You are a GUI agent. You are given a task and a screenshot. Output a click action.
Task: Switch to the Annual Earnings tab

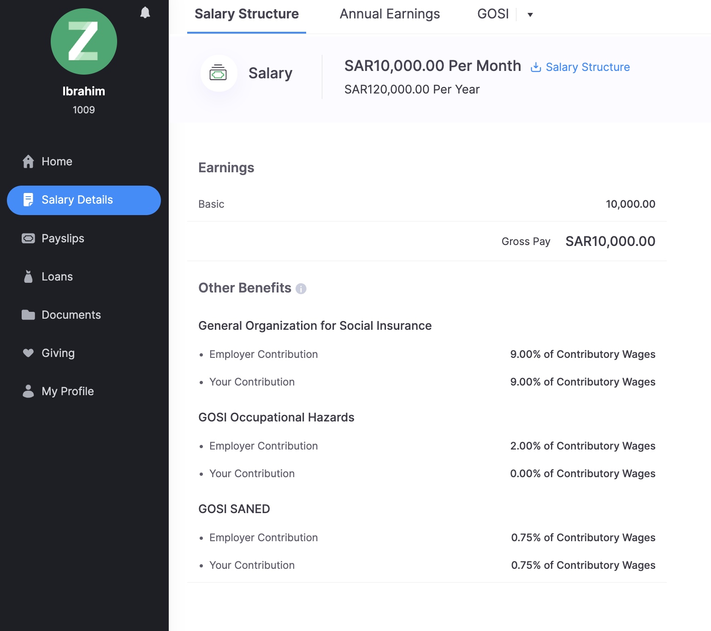point(390,14)
